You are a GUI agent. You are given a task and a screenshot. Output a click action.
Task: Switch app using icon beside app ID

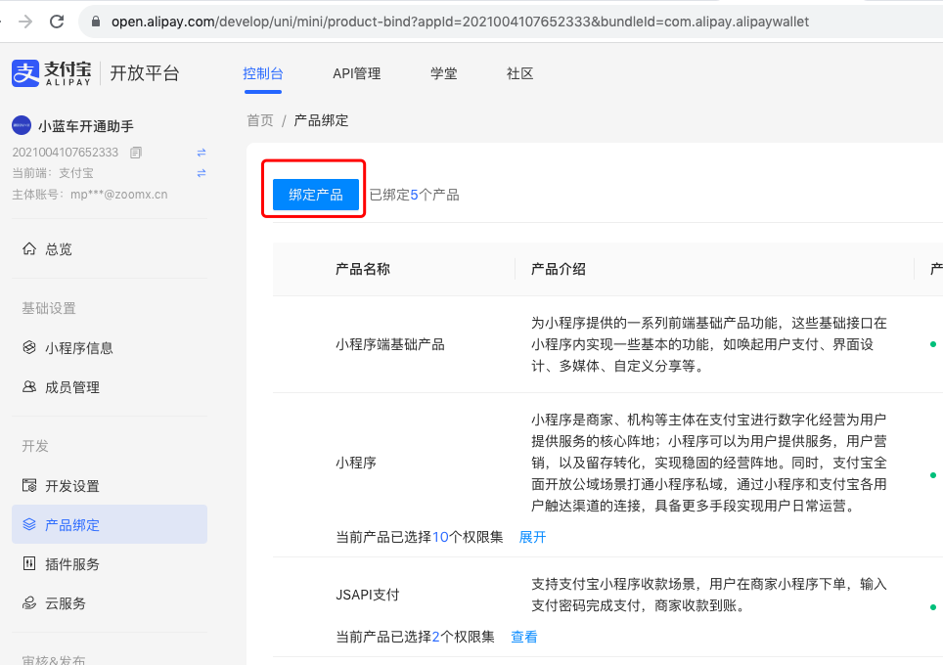(x=202, y=153)
